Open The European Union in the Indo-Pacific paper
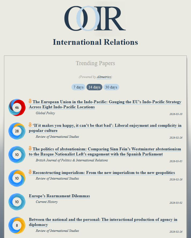Screen dimensions: 191x238 pyautogui.click(x=105, y=104)
